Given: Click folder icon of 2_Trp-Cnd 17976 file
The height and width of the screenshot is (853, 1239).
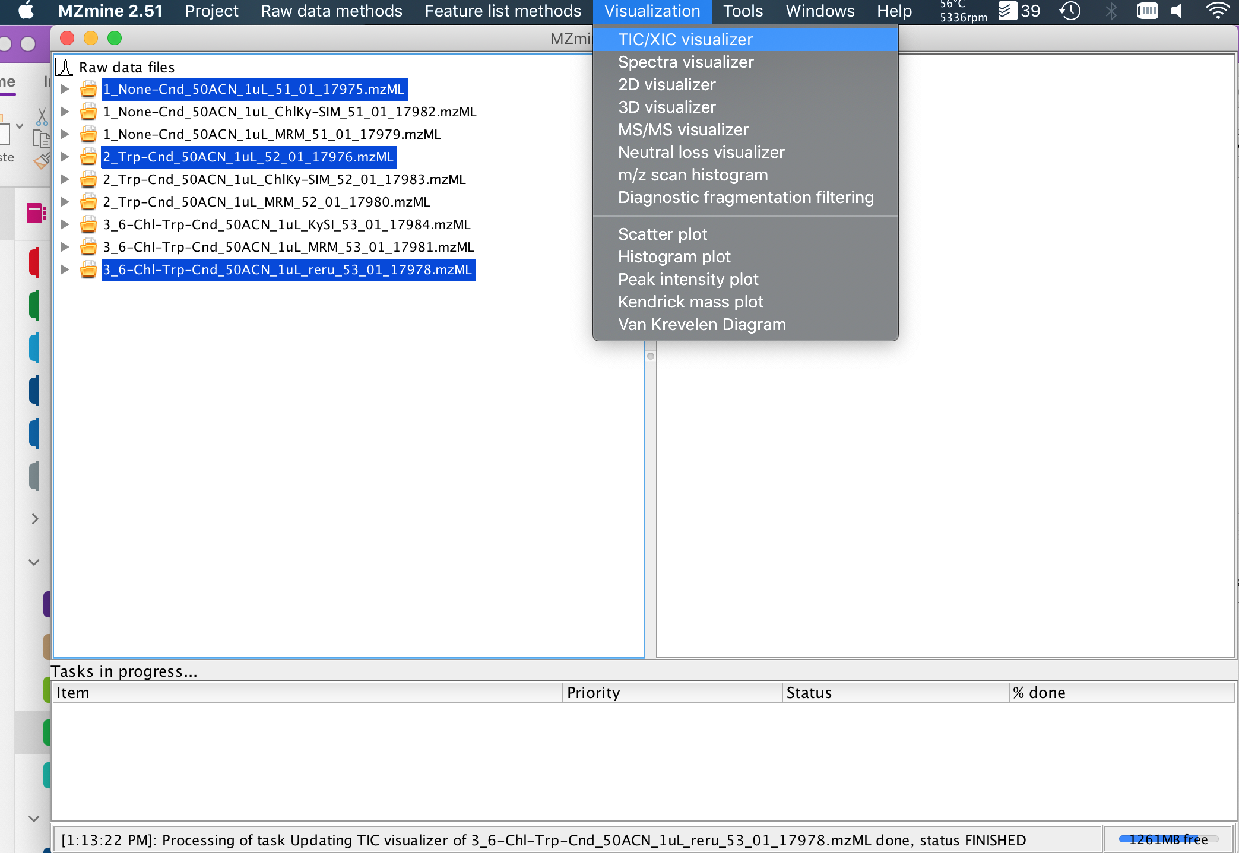Looking at the screenshot, I should coord(88,157).
